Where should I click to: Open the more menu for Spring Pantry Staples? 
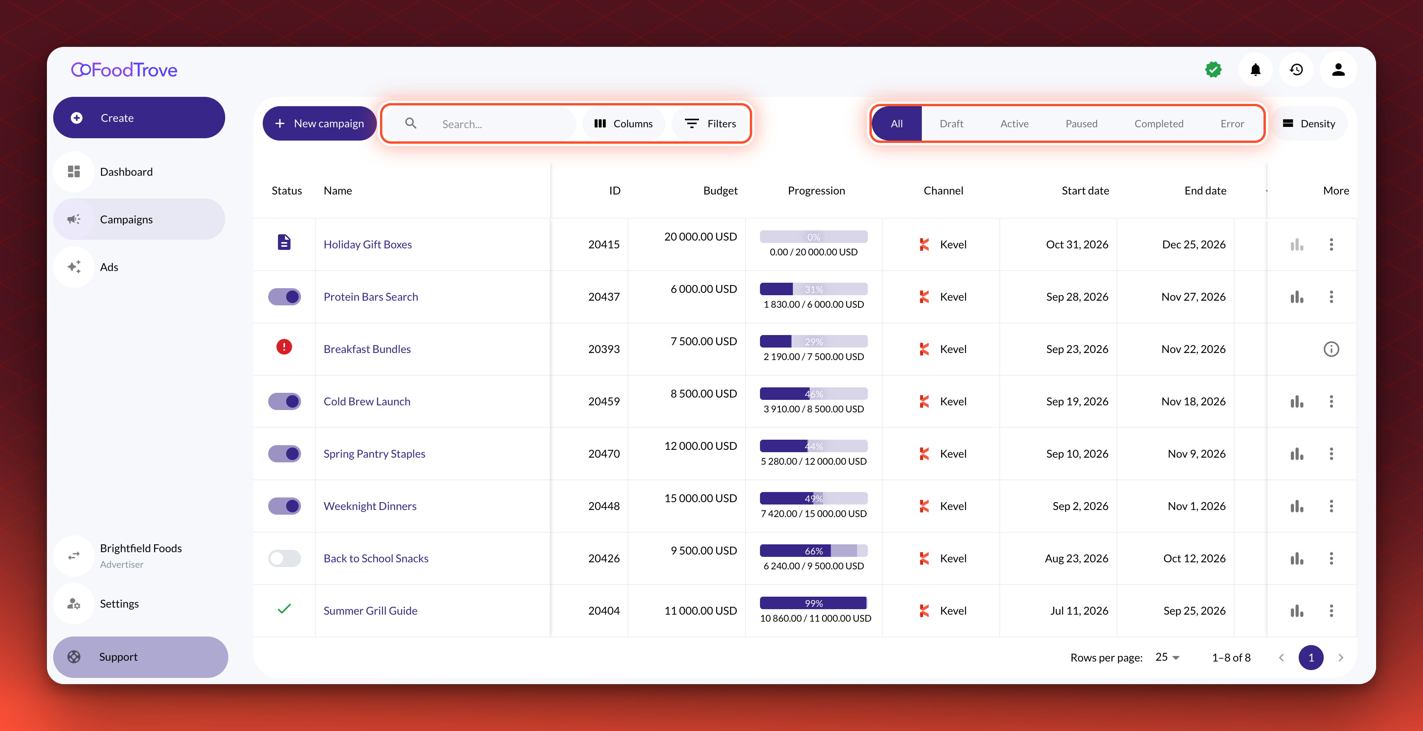[x=1331, y=454]
